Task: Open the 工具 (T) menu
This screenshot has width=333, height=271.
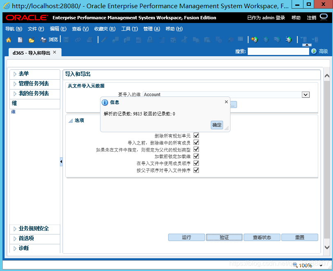Action: pyautogui.click(x=130, y=29)
